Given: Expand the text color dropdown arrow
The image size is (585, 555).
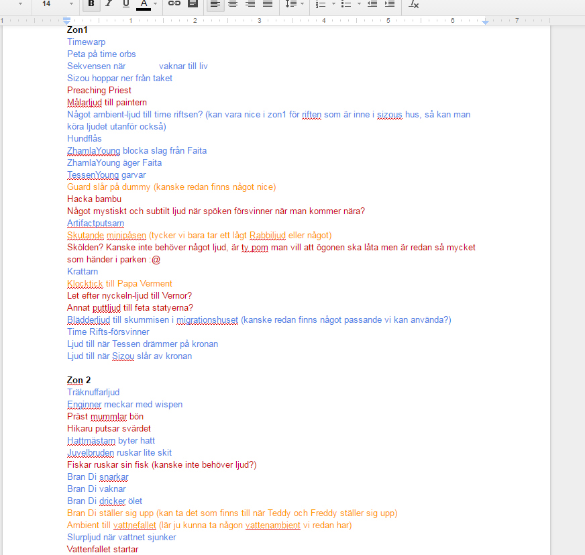Looking at the screenshot, I should tap(156, 4).
